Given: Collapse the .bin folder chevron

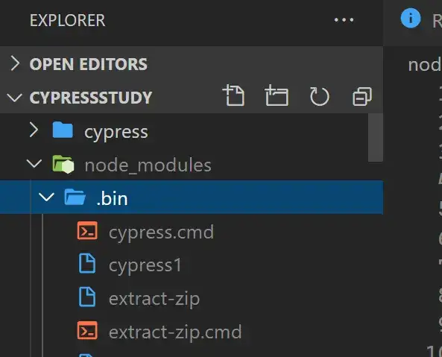Looking at the screenshot, I should pos(46,197).
